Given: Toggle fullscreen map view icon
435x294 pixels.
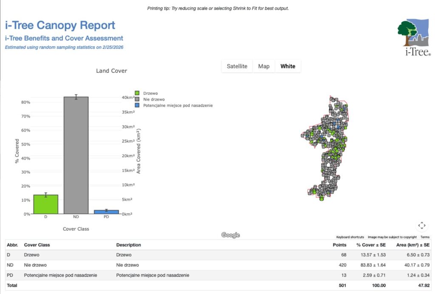Looking at the screenshot, I should (421, 225).
